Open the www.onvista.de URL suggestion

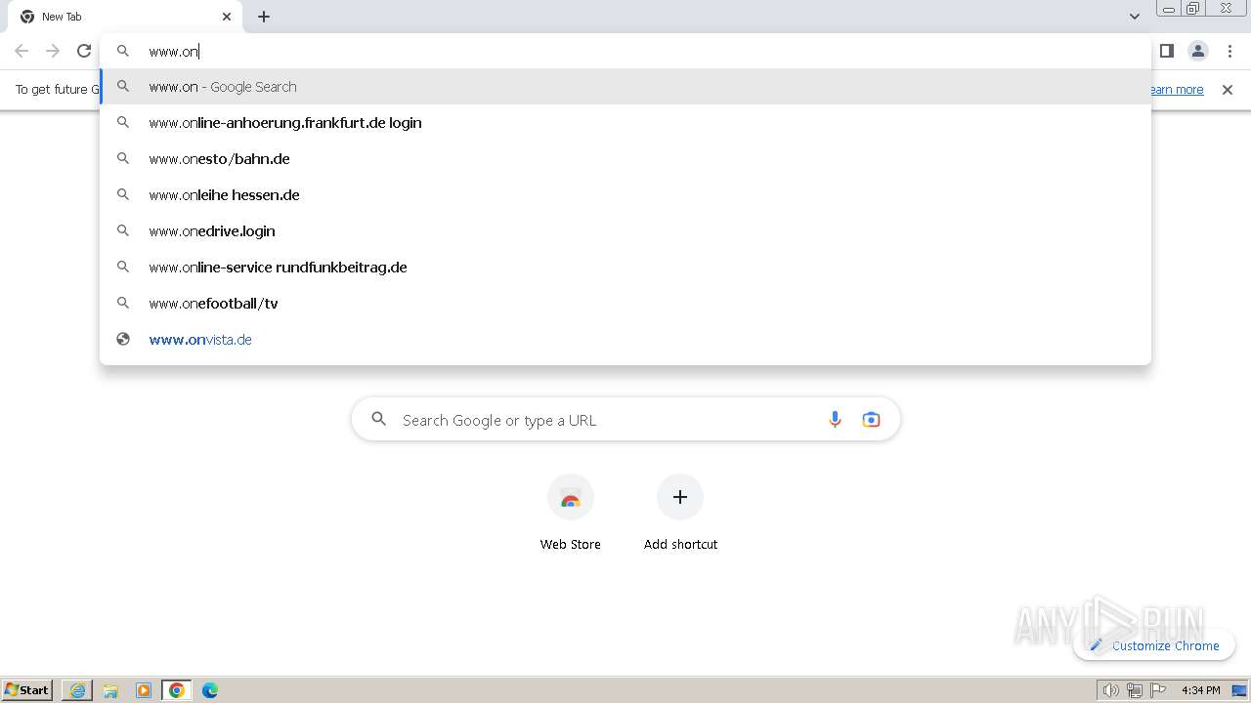pyautogui.click(x=625, y=340)
